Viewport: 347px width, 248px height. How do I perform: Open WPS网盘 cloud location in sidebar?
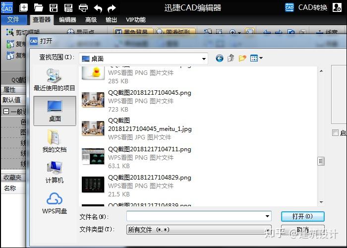tap(55, 203)
